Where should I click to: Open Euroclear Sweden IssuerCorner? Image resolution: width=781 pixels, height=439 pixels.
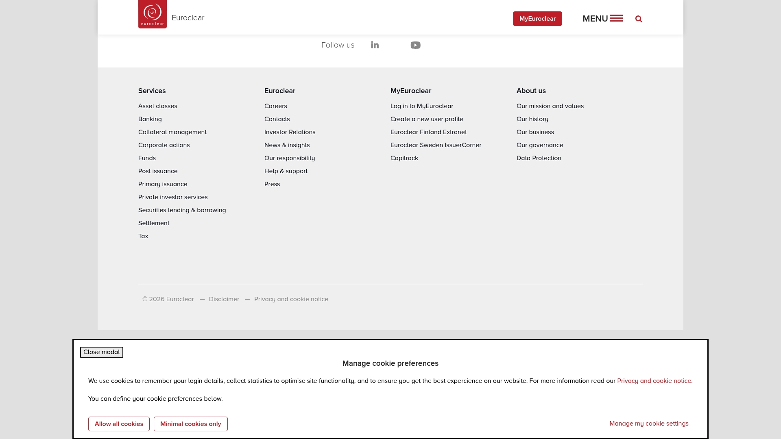click(x=436, y=145)
